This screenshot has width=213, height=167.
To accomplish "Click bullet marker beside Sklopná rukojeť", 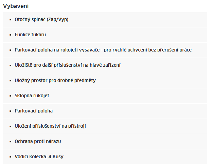I will pos(11,96).
